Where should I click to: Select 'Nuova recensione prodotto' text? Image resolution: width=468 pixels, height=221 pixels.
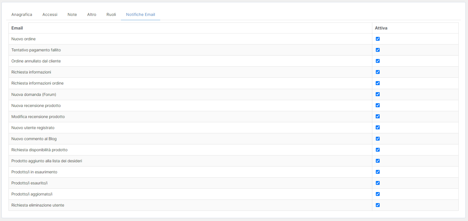(36, 106)
